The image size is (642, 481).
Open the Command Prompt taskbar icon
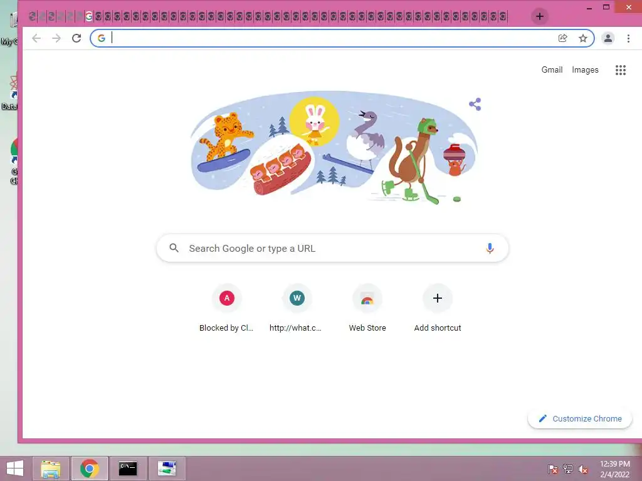tap(128, 468)
